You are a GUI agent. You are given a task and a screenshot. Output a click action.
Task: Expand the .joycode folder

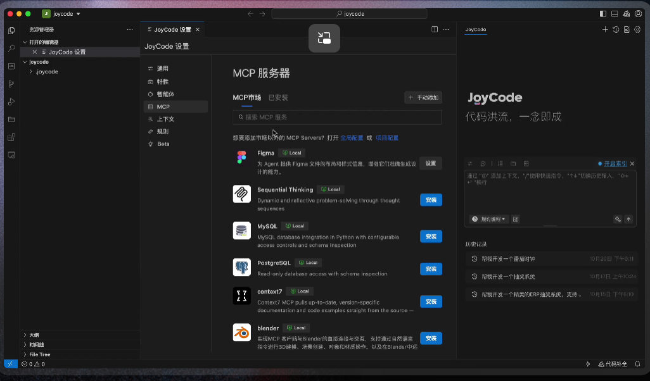(x=30, y=72)
